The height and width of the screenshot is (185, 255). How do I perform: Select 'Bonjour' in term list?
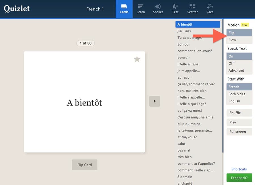[x=198, y=44]
